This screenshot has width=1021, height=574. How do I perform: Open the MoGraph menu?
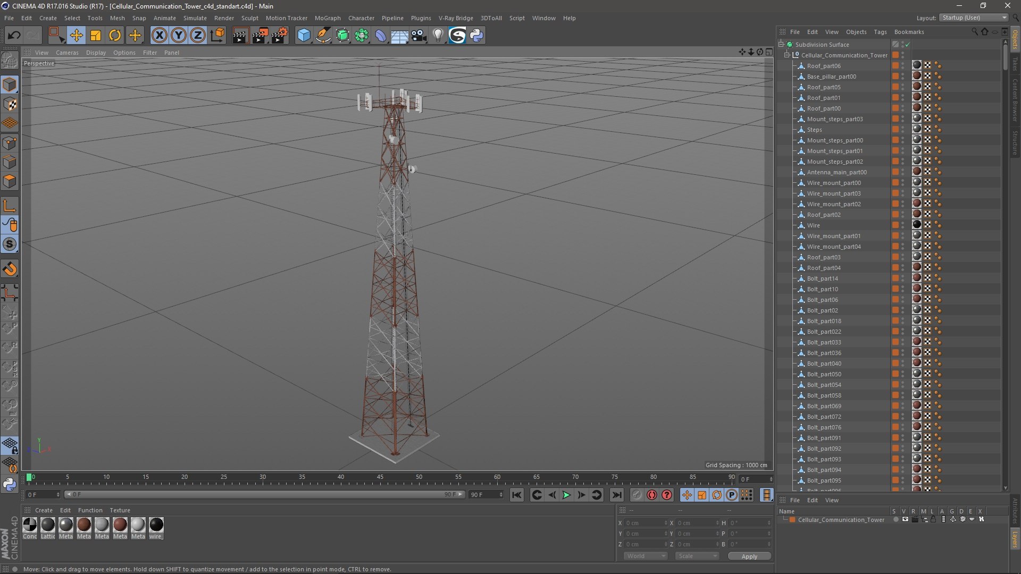coord(328,18)
